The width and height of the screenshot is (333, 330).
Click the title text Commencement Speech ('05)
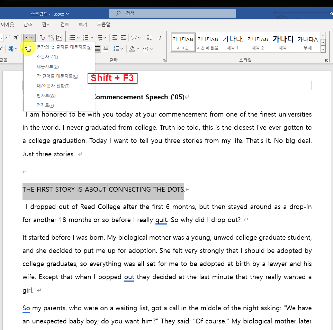139,97
